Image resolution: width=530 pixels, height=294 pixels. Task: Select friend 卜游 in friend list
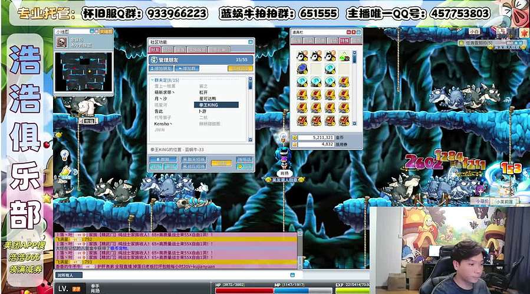(202, 111)
